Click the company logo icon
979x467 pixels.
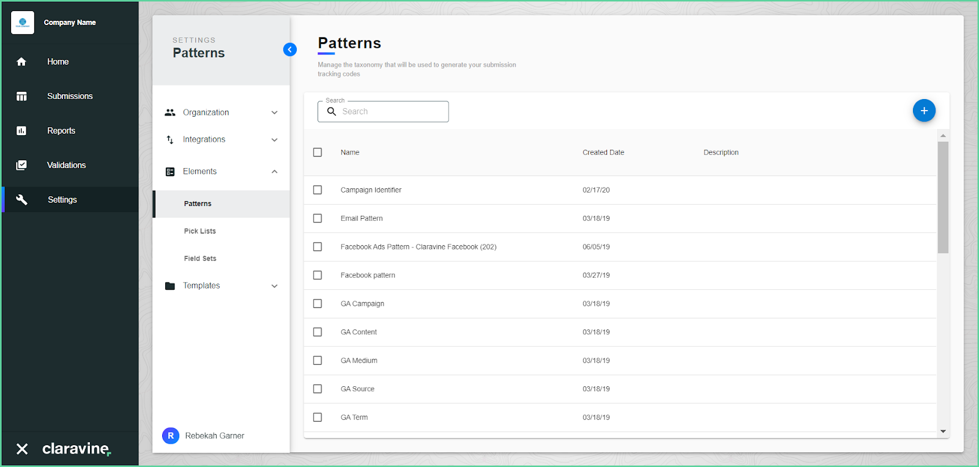pos(23,23)
